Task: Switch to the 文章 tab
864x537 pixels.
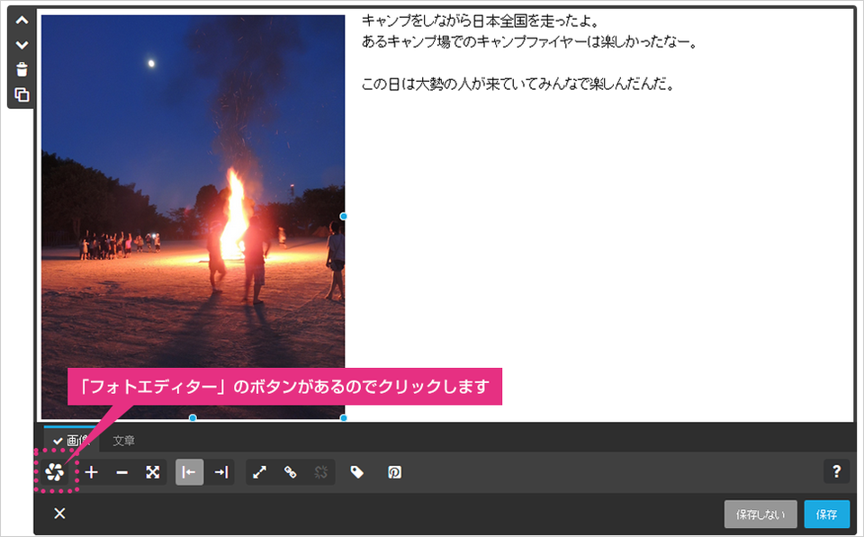Action: 124,441
